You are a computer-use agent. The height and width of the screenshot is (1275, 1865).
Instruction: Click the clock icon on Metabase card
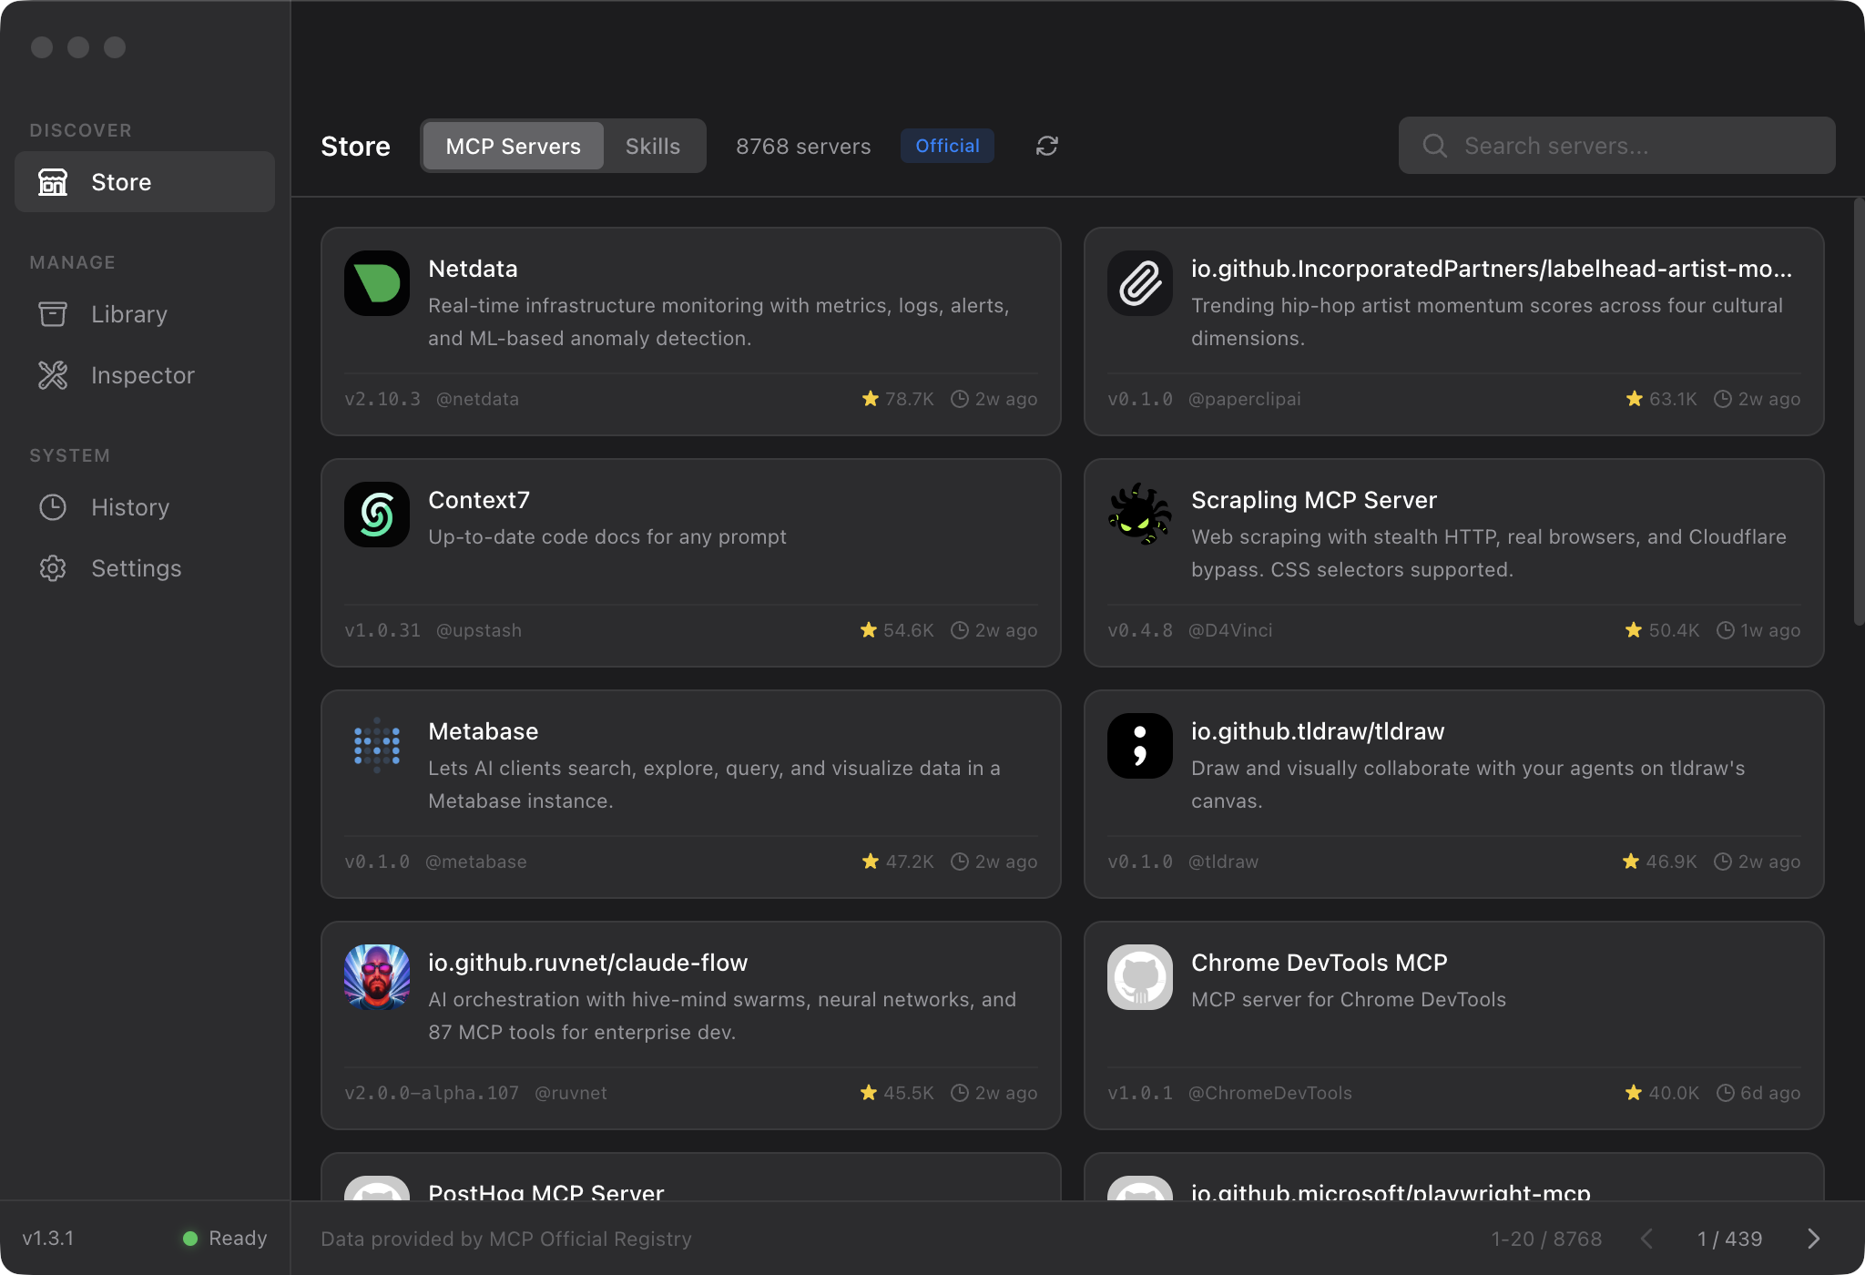click(x=960, y=862)
